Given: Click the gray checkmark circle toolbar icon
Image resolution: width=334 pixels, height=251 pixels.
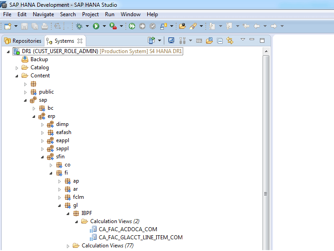Looking at the screenshot, I should click(153, 26).
